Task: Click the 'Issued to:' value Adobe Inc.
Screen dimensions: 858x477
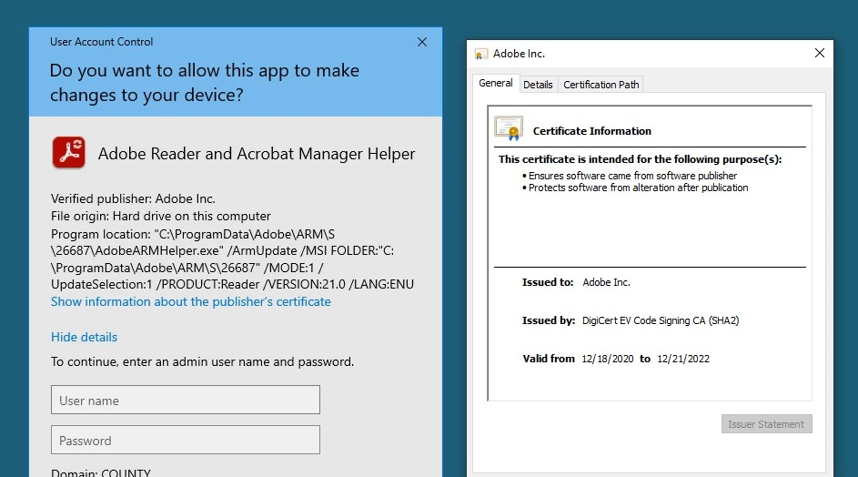Action: 606,282
